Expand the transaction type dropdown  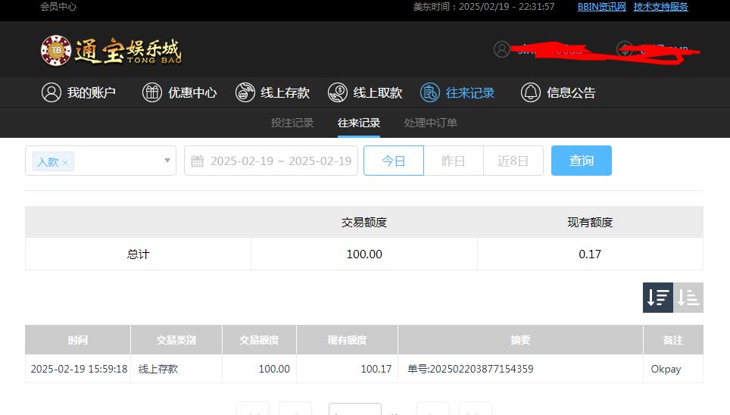click(x=167, y=161)
